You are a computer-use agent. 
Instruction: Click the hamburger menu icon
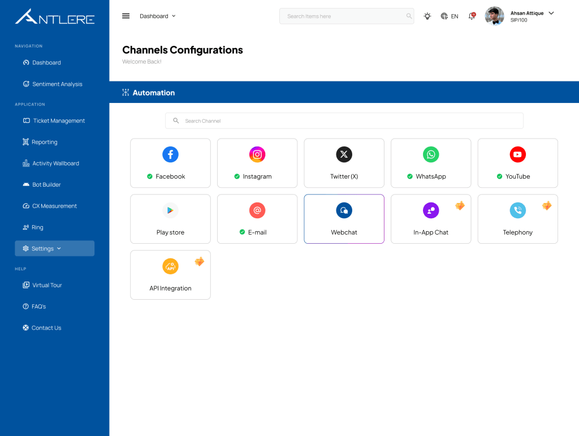click(126, 16)
